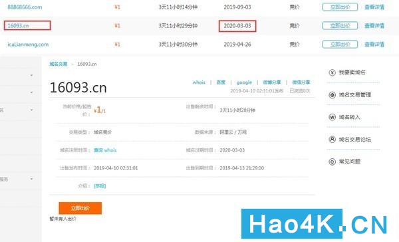The width and height of the screenshot is (399, 242).
Task: Click the date 2019-04-26 in the list
Action: click(x=237, y=45)
